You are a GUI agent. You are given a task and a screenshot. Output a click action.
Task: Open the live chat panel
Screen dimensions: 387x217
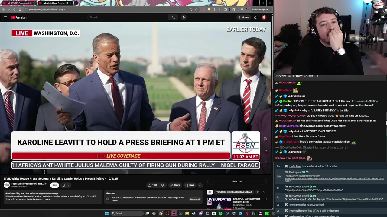[195, 199]
